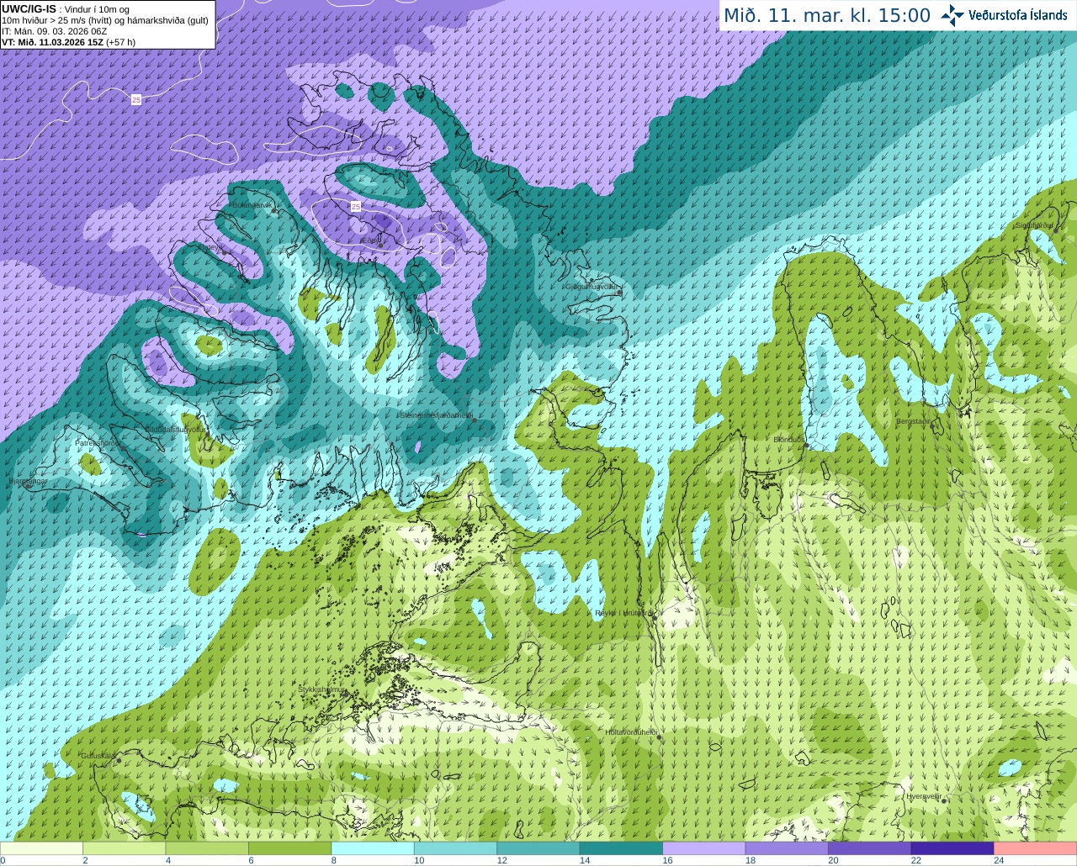Click the Reykir í Hrútafirði station label
The image size is (1077, 866).
coord(623,613)
